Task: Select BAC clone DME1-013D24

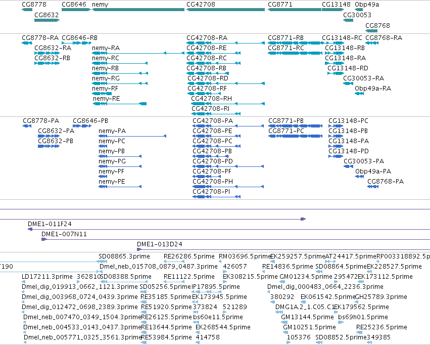Action: coord(283,249)
